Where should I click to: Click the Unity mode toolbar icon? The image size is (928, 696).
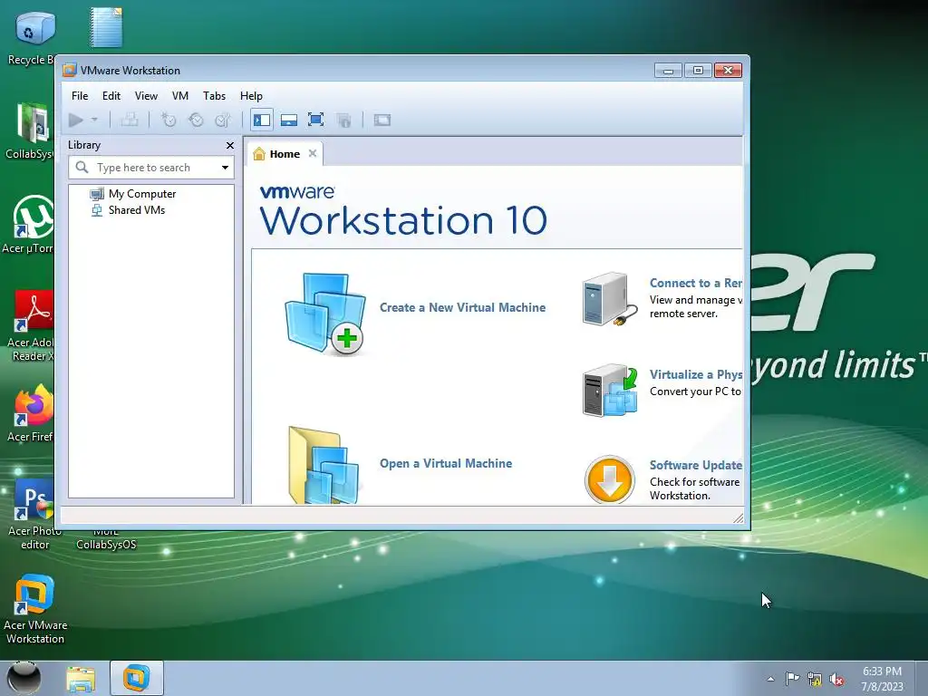[343, 121]
